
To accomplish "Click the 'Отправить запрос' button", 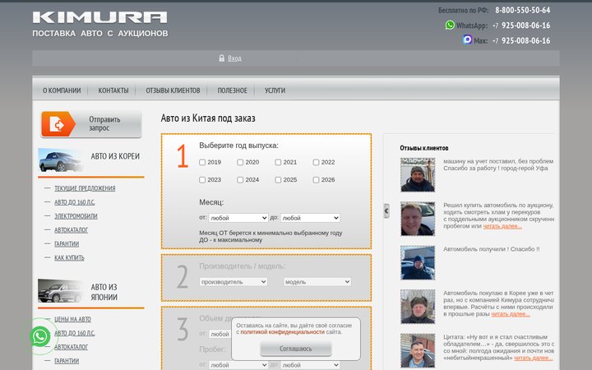I will 91,124.
